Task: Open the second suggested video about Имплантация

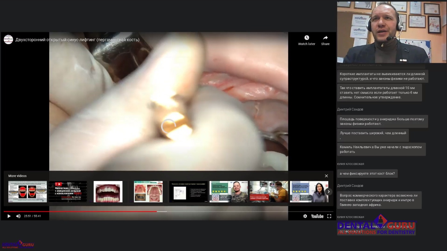Action: (68, 192)
